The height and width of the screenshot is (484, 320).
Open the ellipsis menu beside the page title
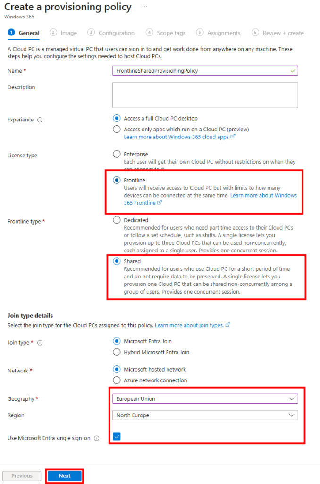pyautogui.click(x=145, y=7)
